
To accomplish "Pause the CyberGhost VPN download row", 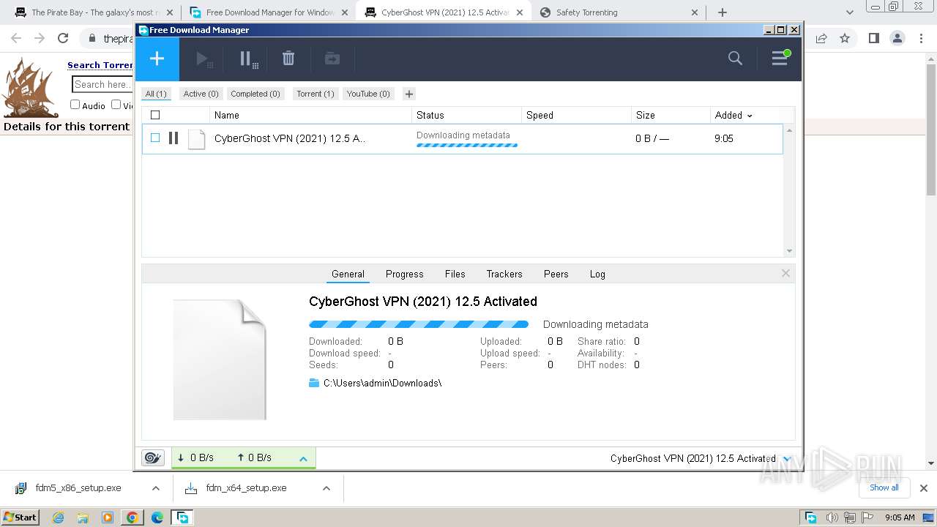I will (x=173, y=138).
